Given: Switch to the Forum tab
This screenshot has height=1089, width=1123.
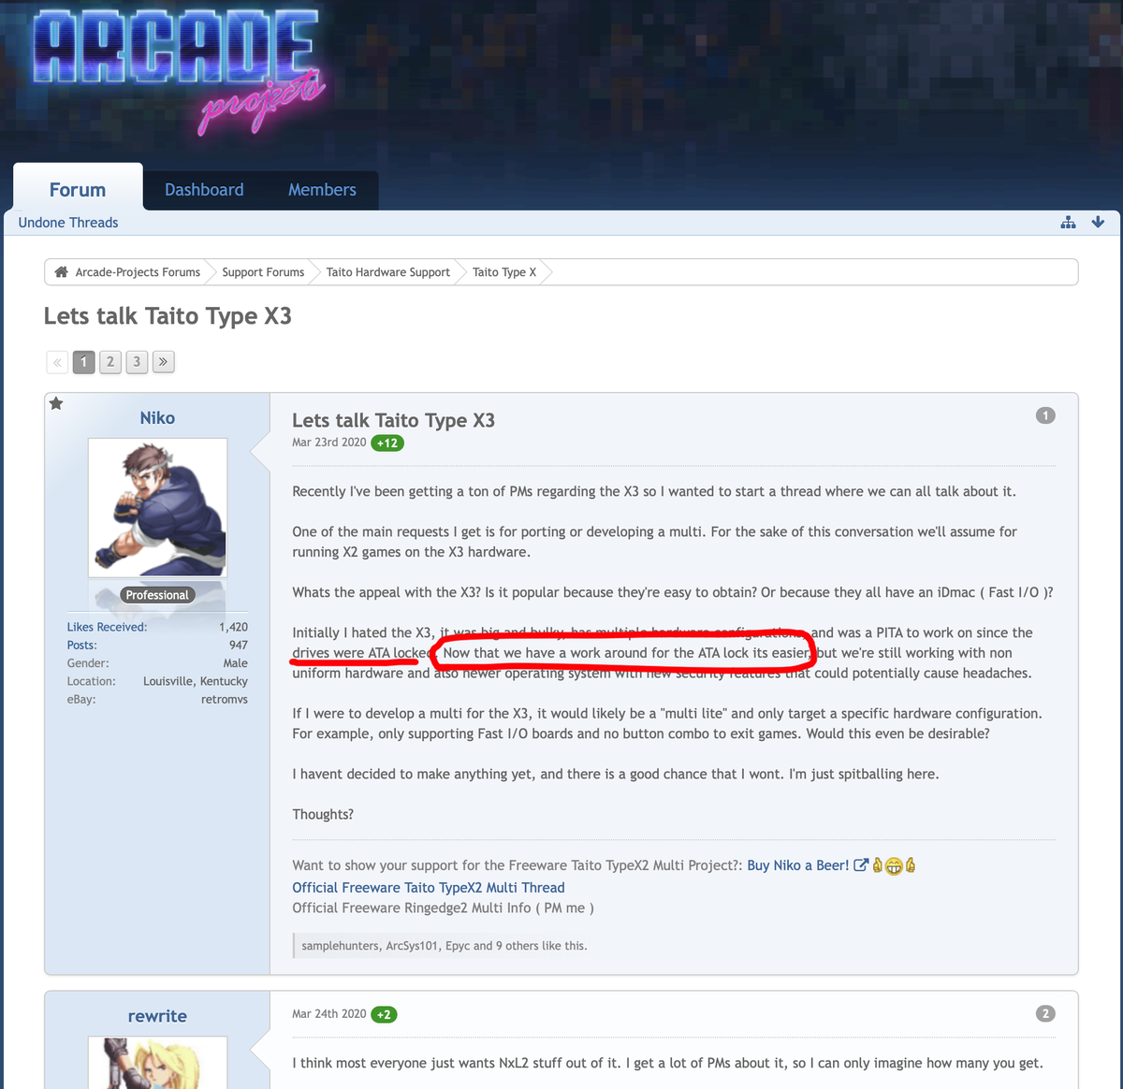Looking at the screenshot, I should [78, 189].
